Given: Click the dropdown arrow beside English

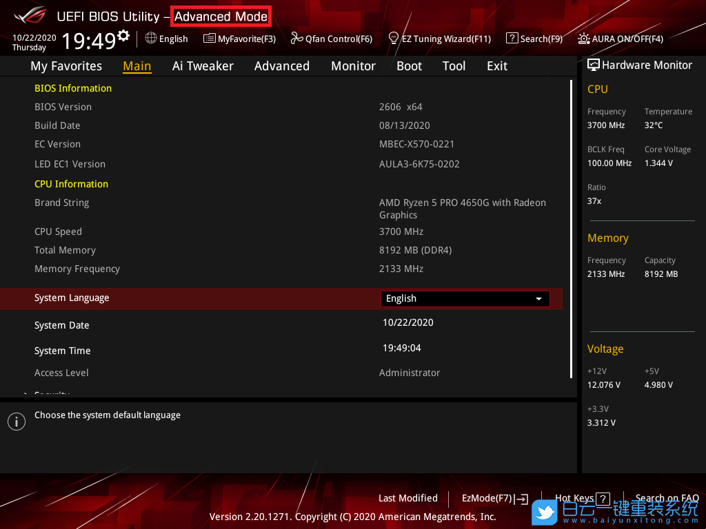Looking at the screenshot, I should click(538, 299).
